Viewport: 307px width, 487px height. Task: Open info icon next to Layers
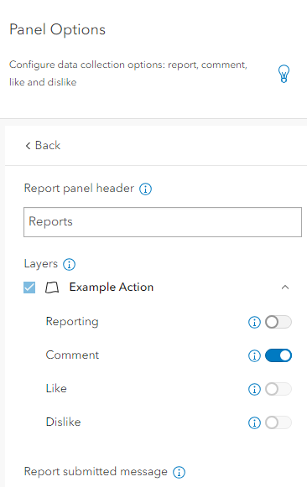click(x=69, y=264)
